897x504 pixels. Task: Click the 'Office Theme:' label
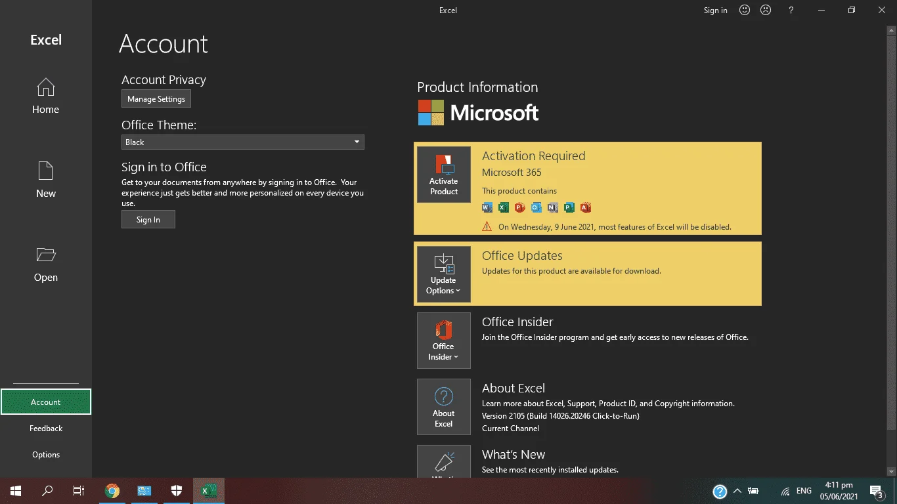tap(159, 125)
